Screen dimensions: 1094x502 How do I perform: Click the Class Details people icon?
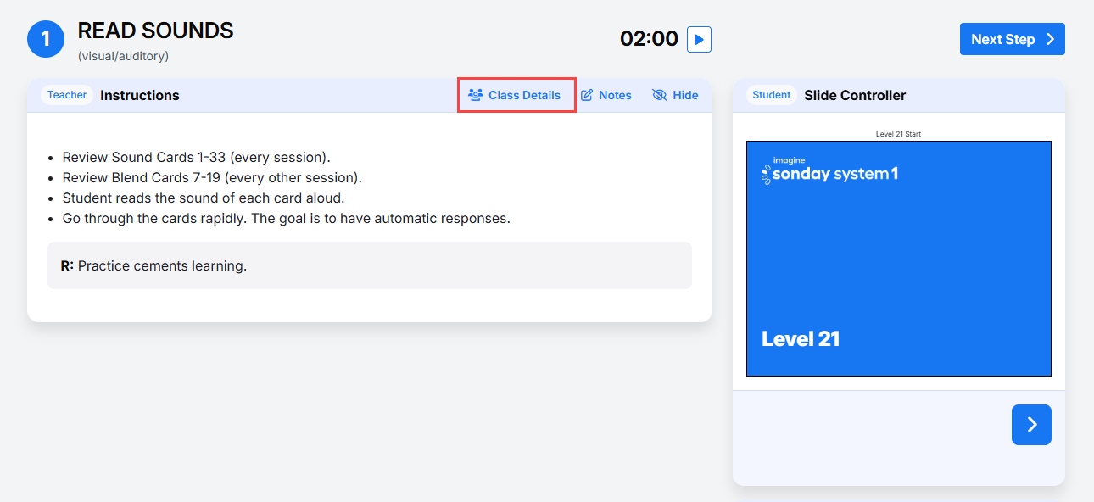coord(476,95)
